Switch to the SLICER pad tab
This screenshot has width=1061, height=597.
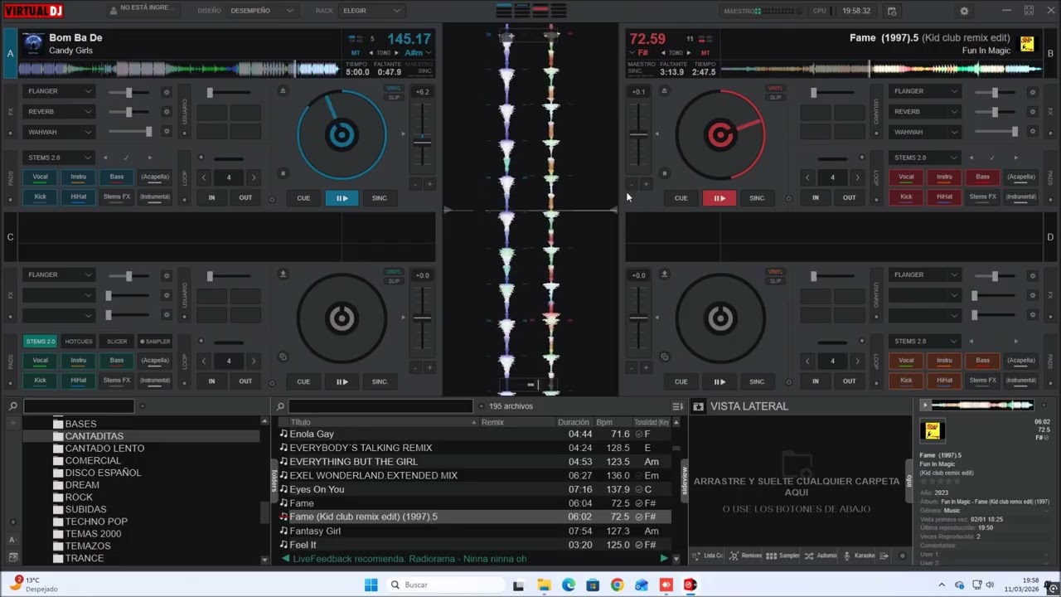[117, 342]
